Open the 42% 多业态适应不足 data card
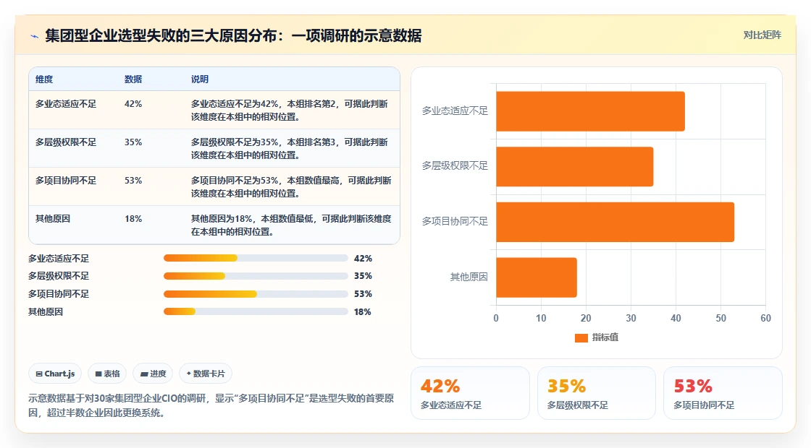Viewport: 811px width, 448px height. 470,393
